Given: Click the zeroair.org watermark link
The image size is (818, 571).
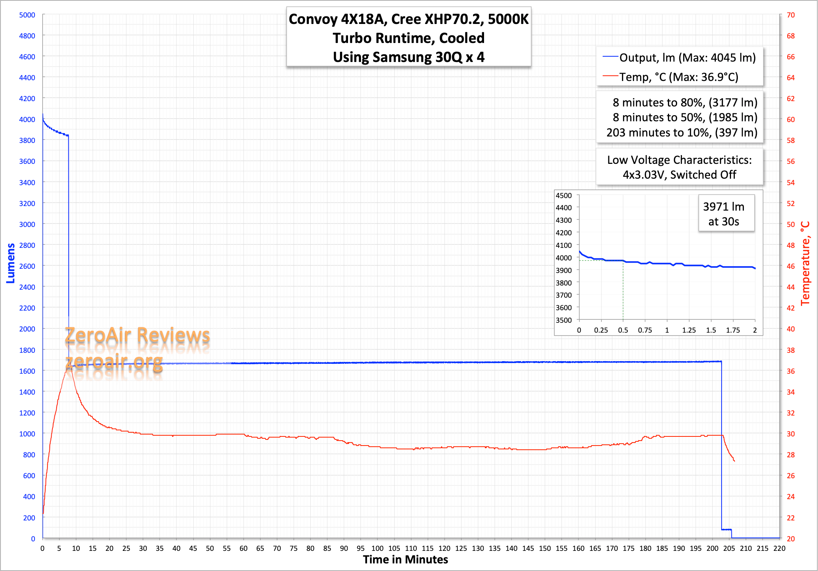Looking at the screenshot, I should tap(114, 362).
